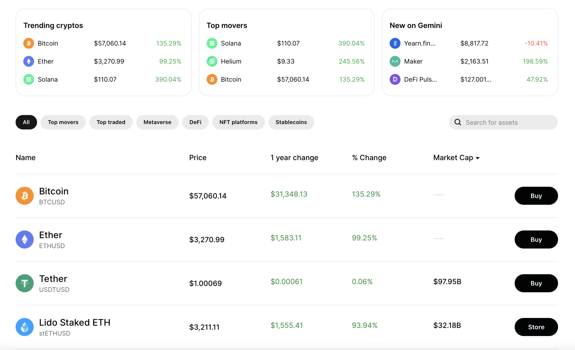575x350 pixels.
Task: Open Helium name in Top movers
Action: point(231,61)
